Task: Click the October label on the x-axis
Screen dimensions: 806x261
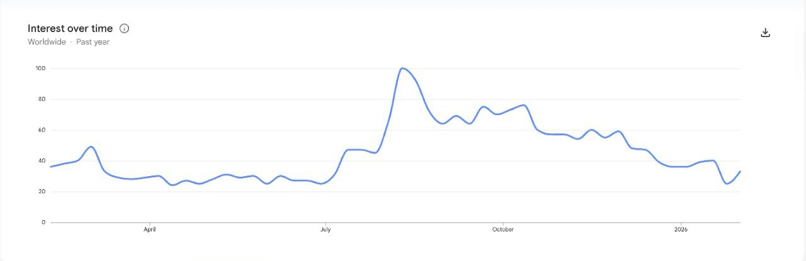Action: 502,230
